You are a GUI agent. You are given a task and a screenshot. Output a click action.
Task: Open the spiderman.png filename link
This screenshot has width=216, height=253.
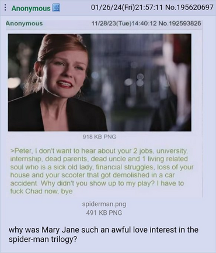point(104,204)
